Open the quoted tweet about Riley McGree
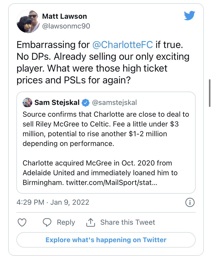Viewport: 212px width, 256px height. click(x=106, y=139)
